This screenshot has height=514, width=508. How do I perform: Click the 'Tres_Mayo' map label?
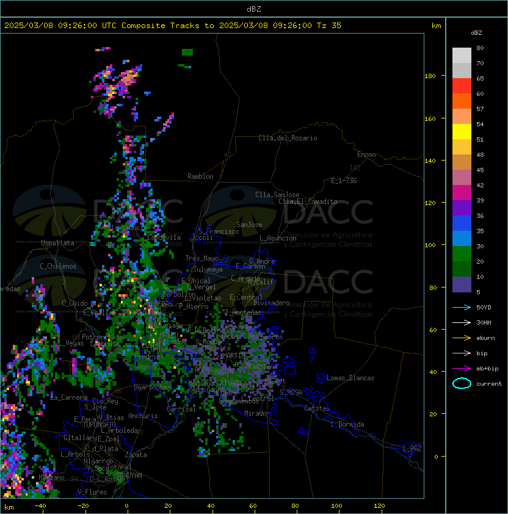click(201, 258)
